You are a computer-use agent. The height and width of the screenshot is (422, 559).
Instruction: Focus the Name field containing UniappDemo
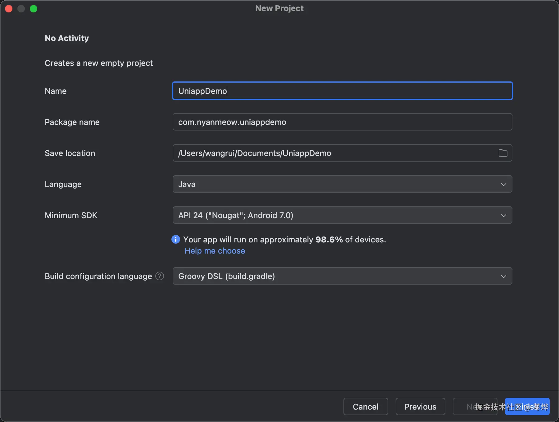tap(342, 91)
